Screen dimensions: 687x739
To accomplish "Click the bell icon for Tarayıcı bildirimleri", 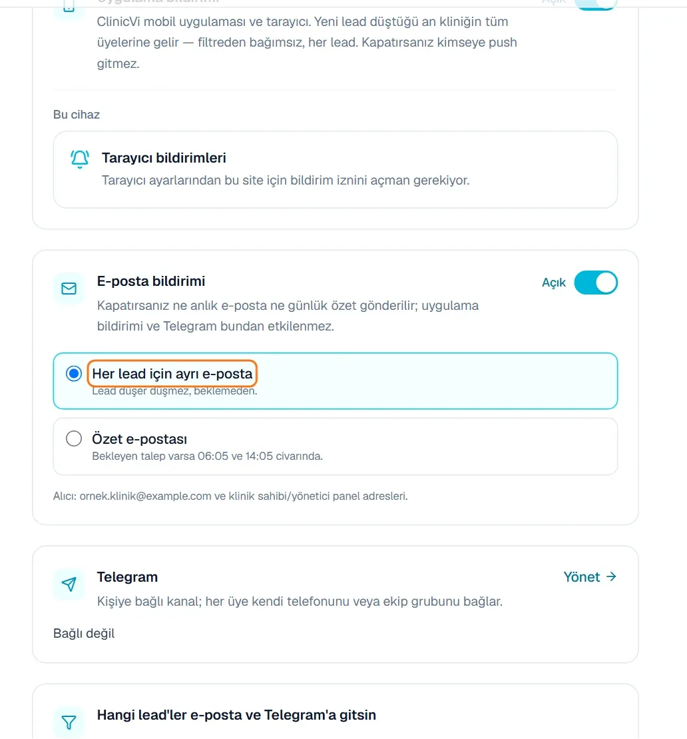I will point(80,159).
